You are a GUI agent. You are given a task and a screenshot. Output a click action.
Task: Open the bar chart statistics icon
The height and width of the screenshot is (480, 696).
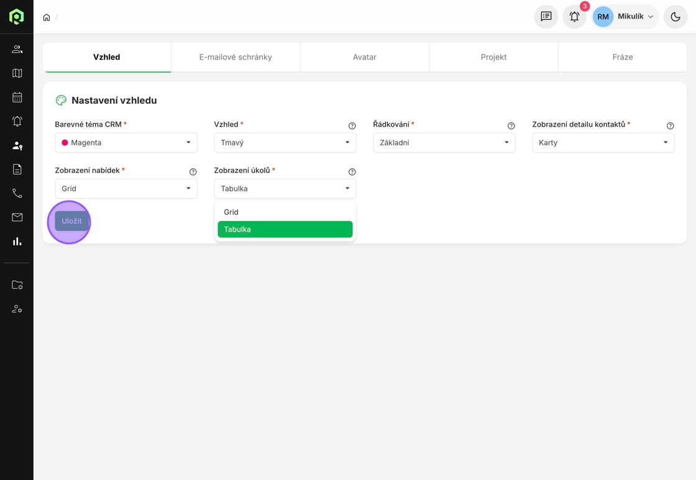click(x=17, y=242)
